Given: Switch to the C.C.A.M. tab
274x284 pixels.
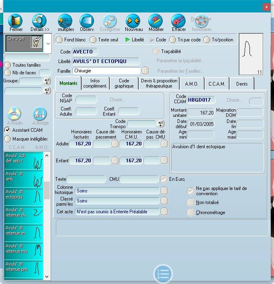Looking at the screenshot, I should pyautogui.click(x=217, y=84).
